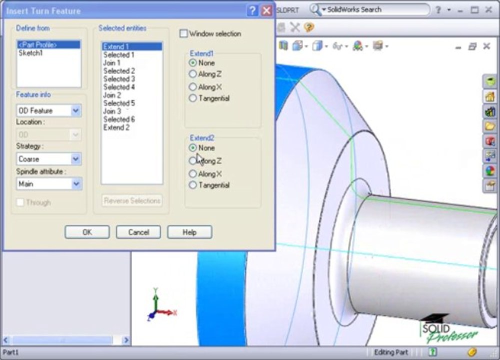Open the Appearances color ball tab in task pane
The image size is (500, 360).
490,171
